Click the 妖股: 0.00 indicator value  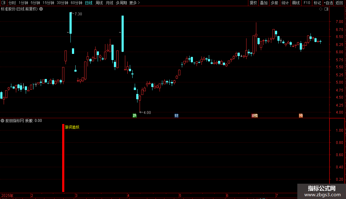point(34,121)
